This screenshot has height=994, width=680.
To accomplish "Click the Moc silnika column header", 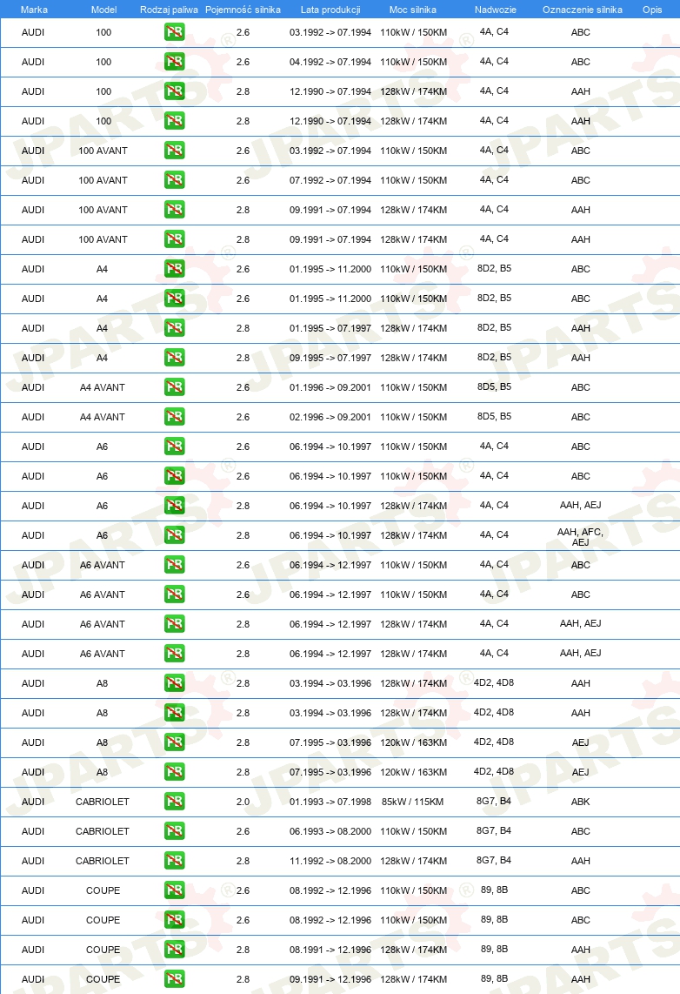I will pos(413,10).
